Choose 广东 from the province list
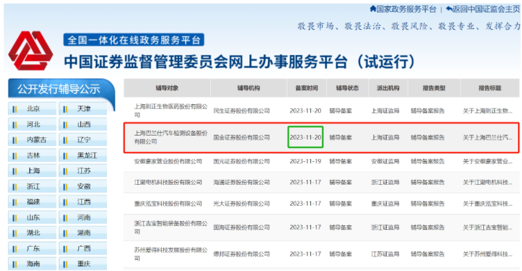This screenshot has width=522, height=271. (x=33, y=248)
